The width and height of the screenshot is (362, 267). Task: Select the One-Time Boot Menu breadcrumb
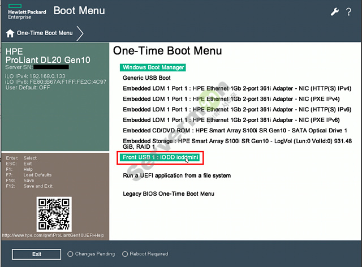tap(45, 33)
